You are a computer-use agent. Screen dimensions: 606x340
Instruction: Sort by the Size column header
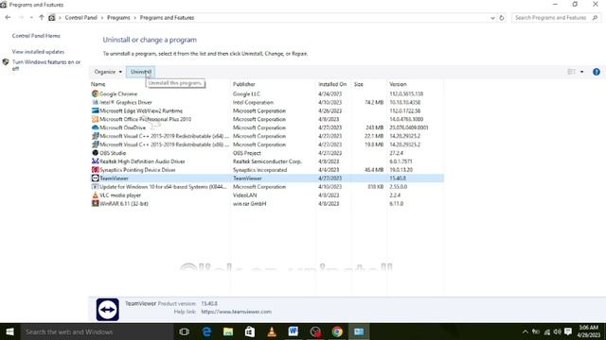(358, 84)
